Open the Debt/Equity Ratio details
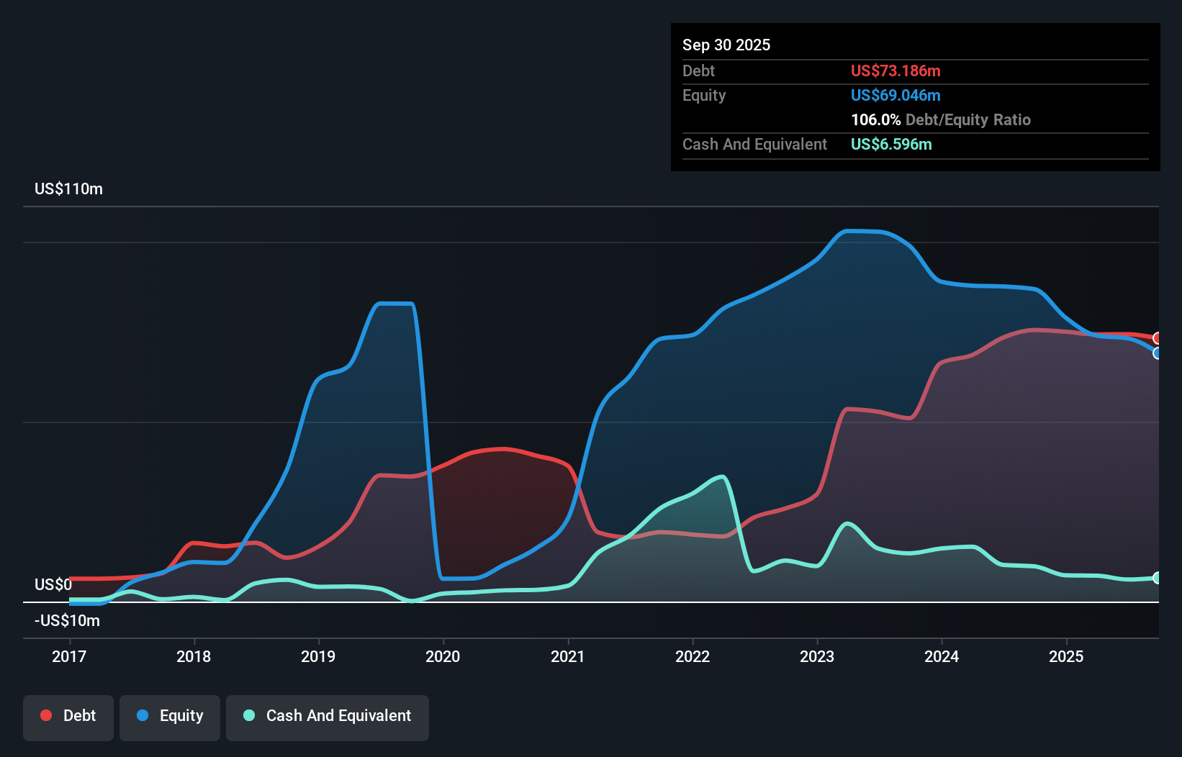This screenshot has width=1182, height=757. coord(941,119)
